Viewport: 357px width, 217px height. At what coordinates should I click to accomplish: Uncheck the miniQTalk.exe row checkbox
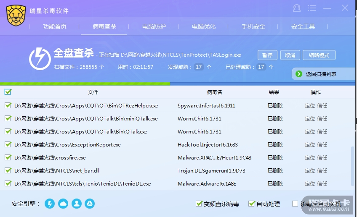[x=8, y=118]
